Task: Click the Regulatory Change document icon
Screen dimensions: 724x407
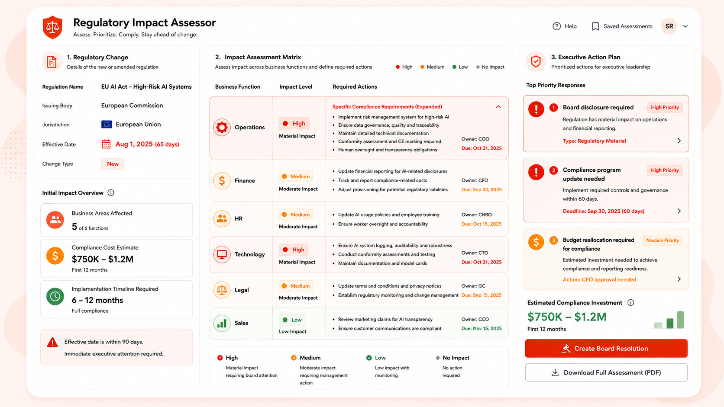Action: (x=52, y=62)
